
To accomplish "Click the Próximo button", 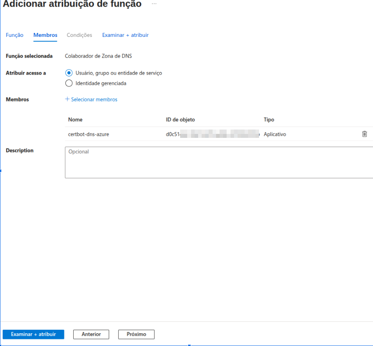I will point(136,334).
